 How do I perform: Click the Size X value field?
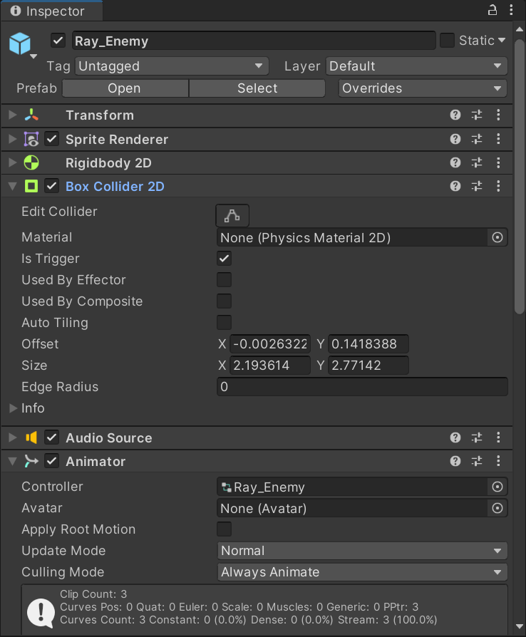coord(270,366)
